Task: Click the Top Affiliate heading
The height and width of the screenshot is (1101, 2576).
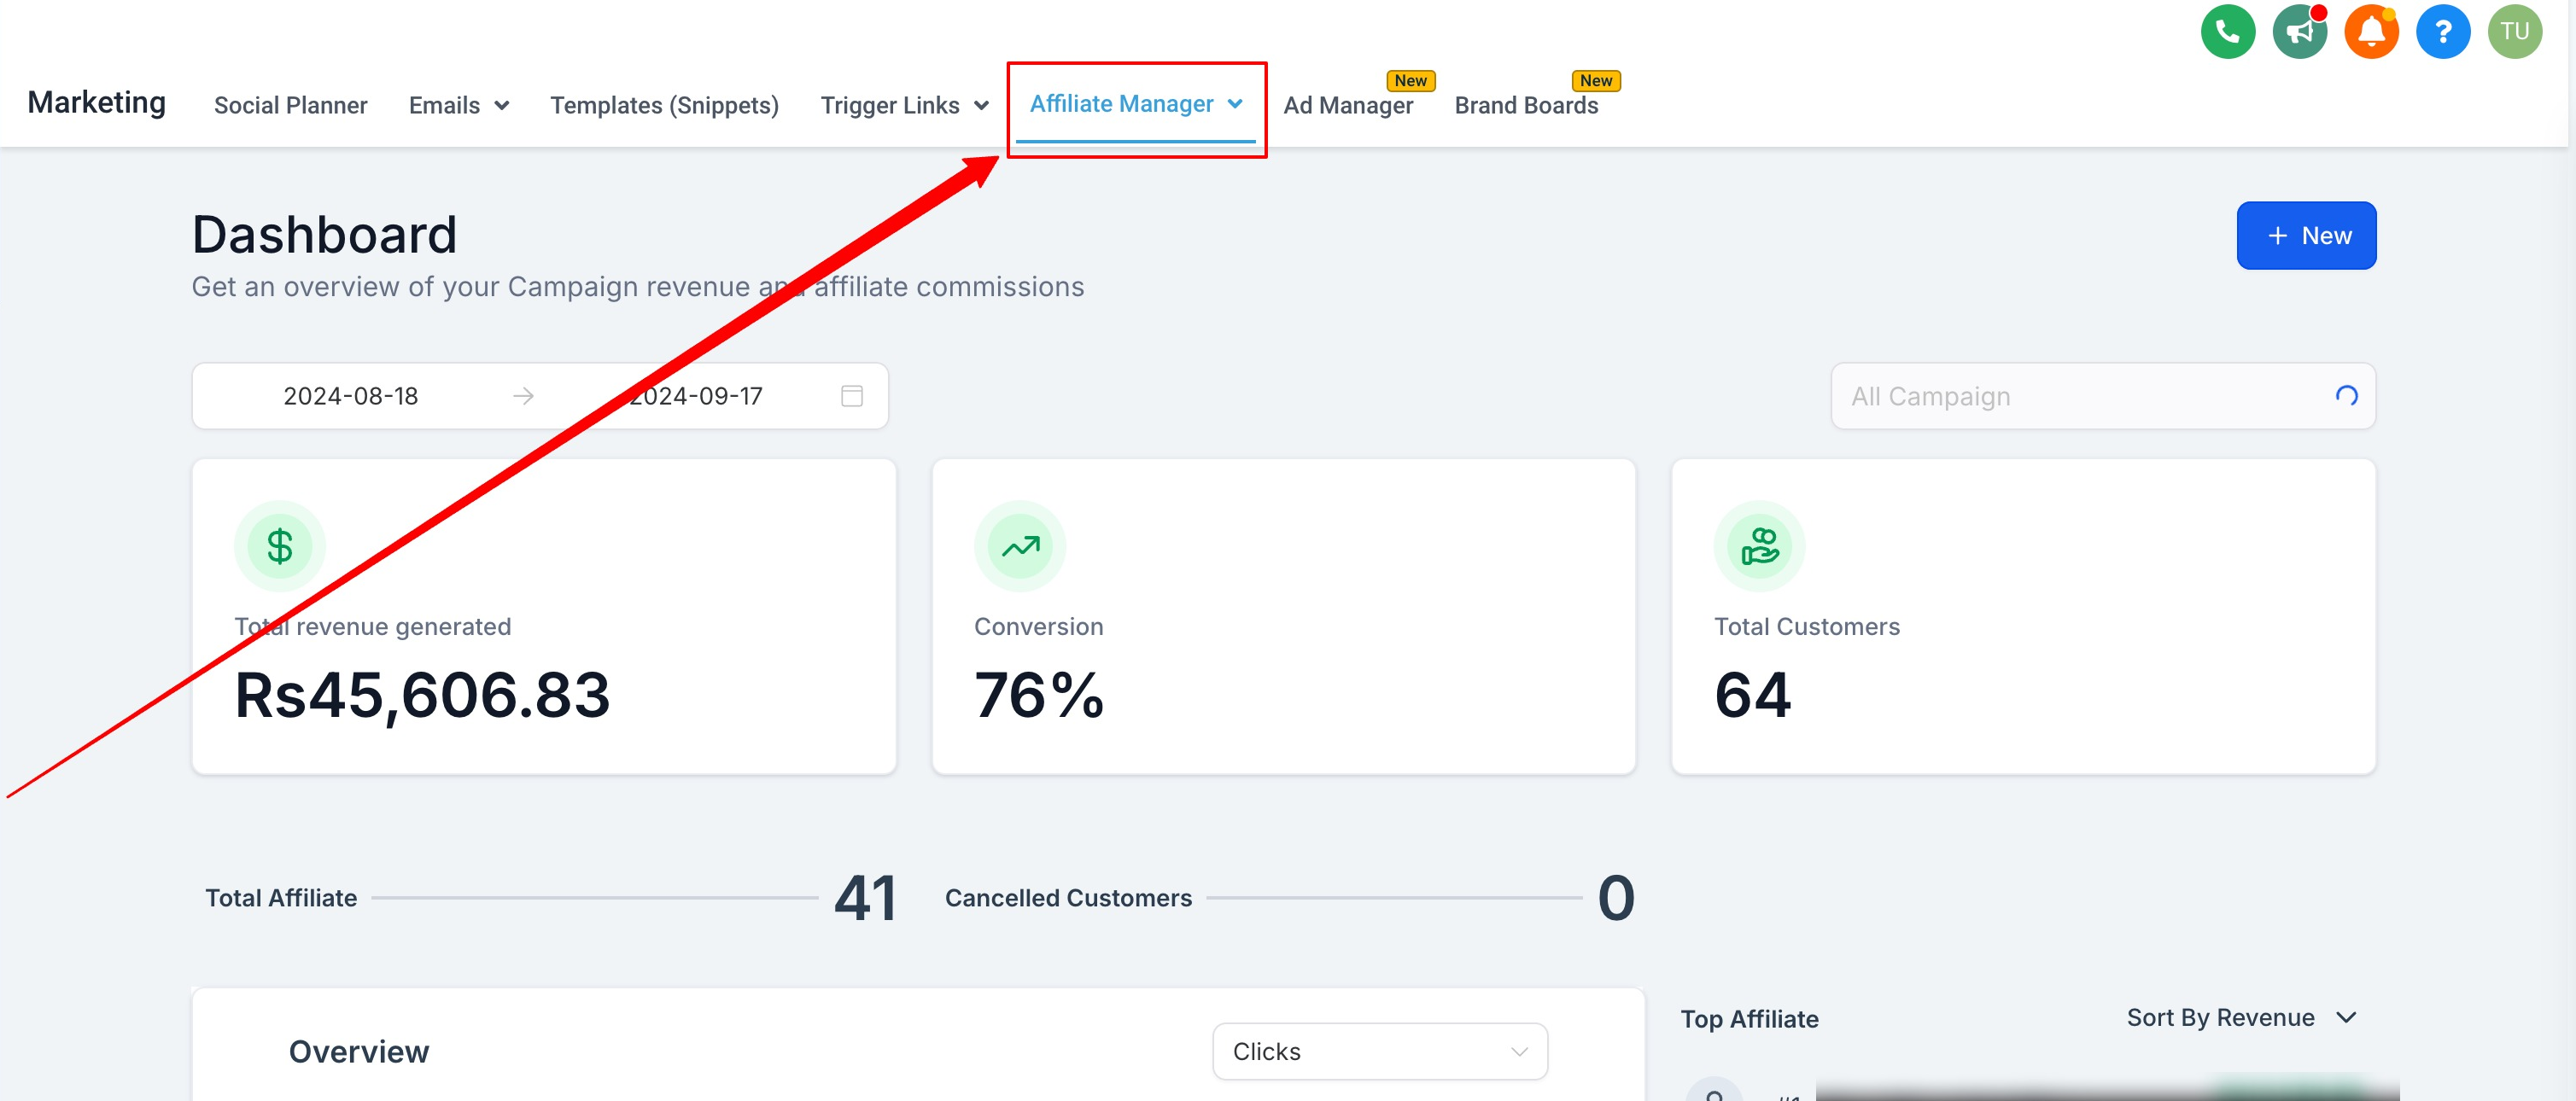Action: [x=1749, y=1018]
